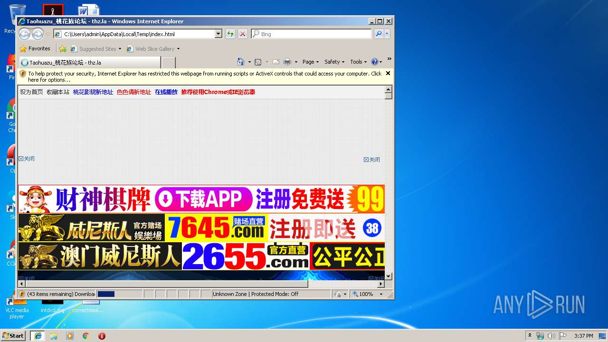Click horizontal scrollbar right arrow

381,284
